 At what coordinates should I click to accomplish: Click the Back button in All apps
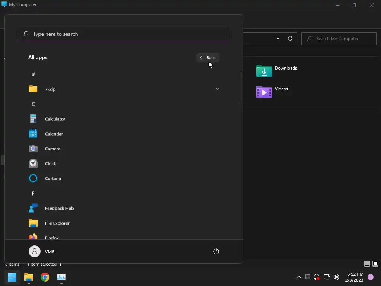tap(208, 58)
